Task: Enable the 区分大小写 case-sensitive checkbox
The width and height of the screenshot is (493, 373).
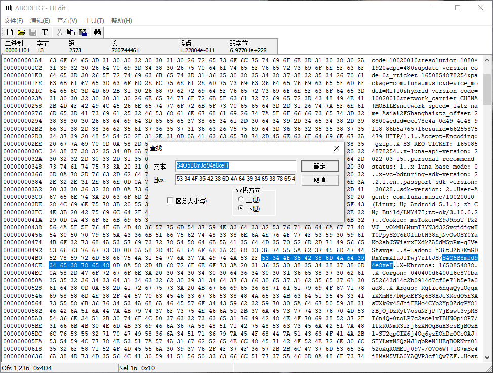Action: click(170, 200)
